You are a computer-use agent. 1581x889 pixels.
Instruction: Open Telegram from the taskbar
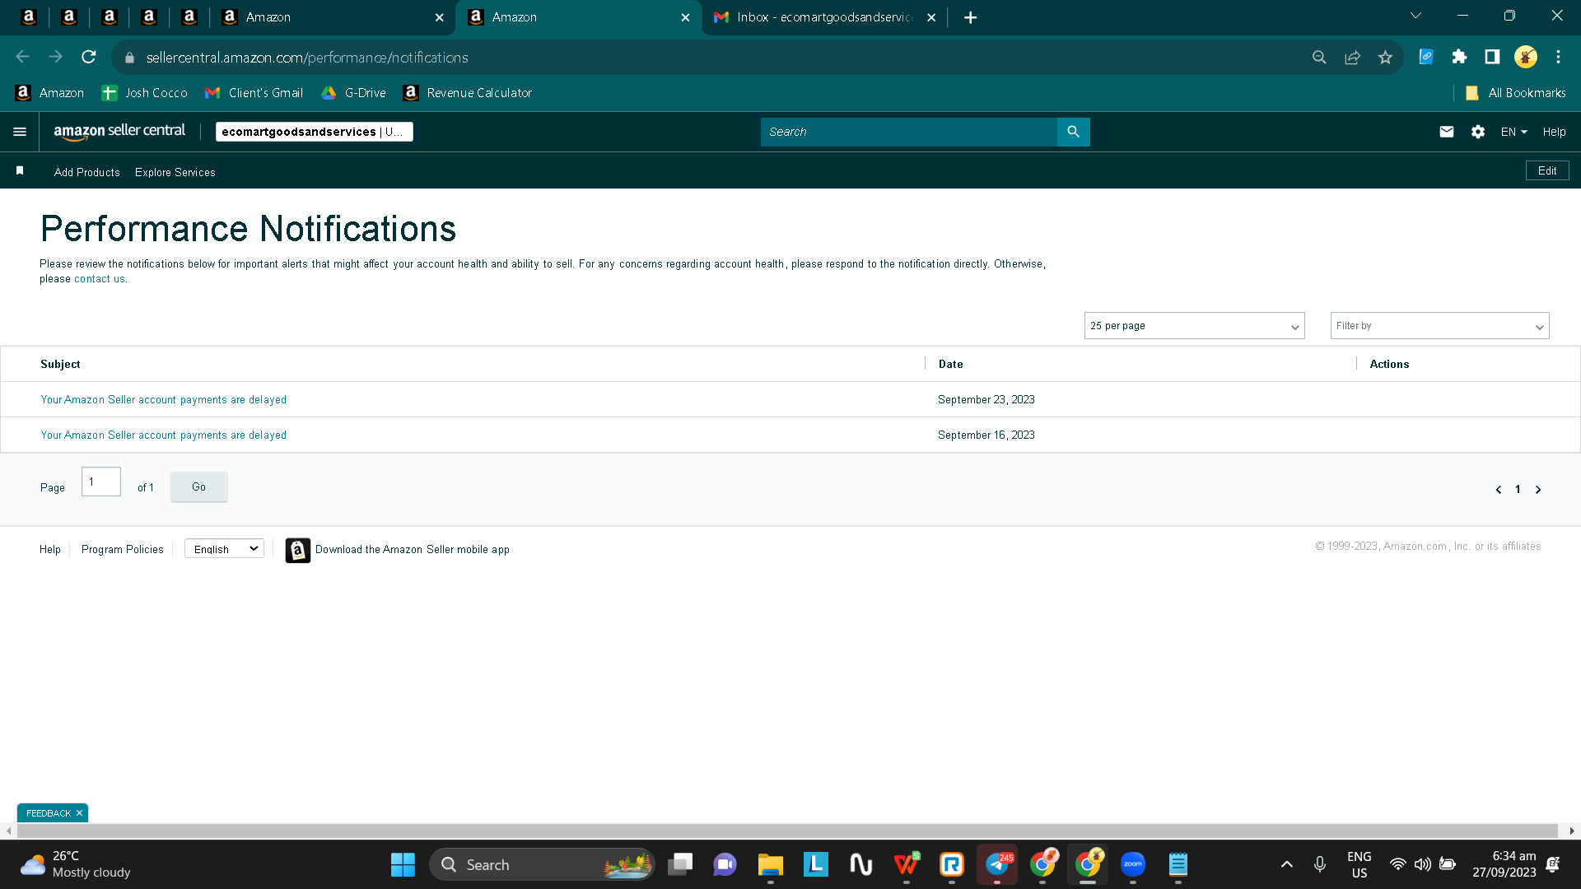coord(997,864)
